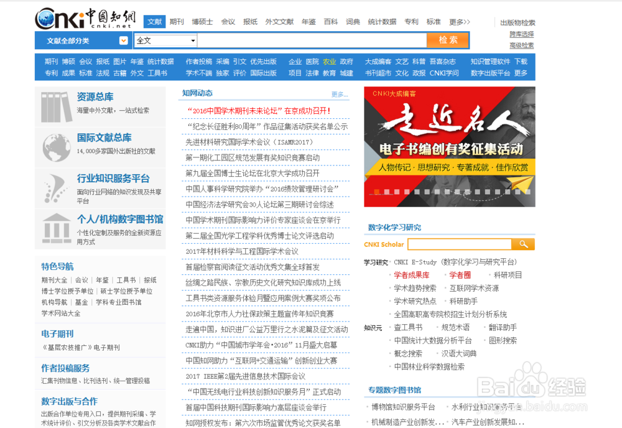
Task: Open 学术趋势搜索 link
Action: click(x=415, y=288)
